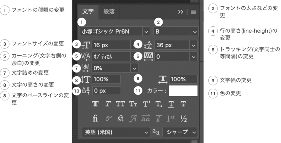Apply Strikethrough to text
Screen dimensions: 281x143
[183, 104]
